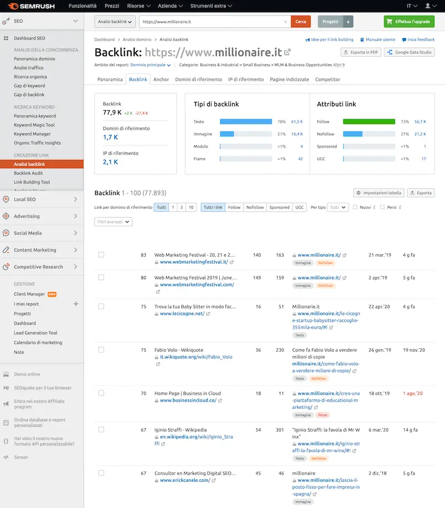This screenshot has width=445, height=508.
Task: Click the external link icon beside millionaire.it heading
Action: click(287, 52)
